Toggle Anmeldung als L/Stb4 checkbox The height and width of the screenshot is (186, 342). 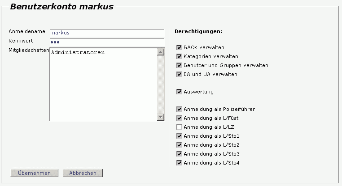179,163
